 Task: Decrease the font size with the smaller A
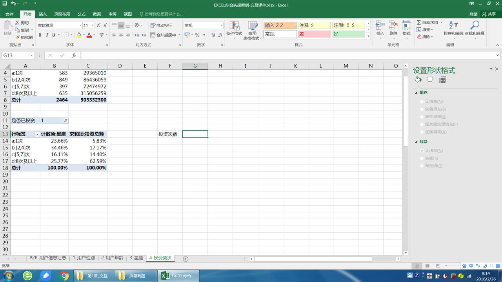(105, 25)
